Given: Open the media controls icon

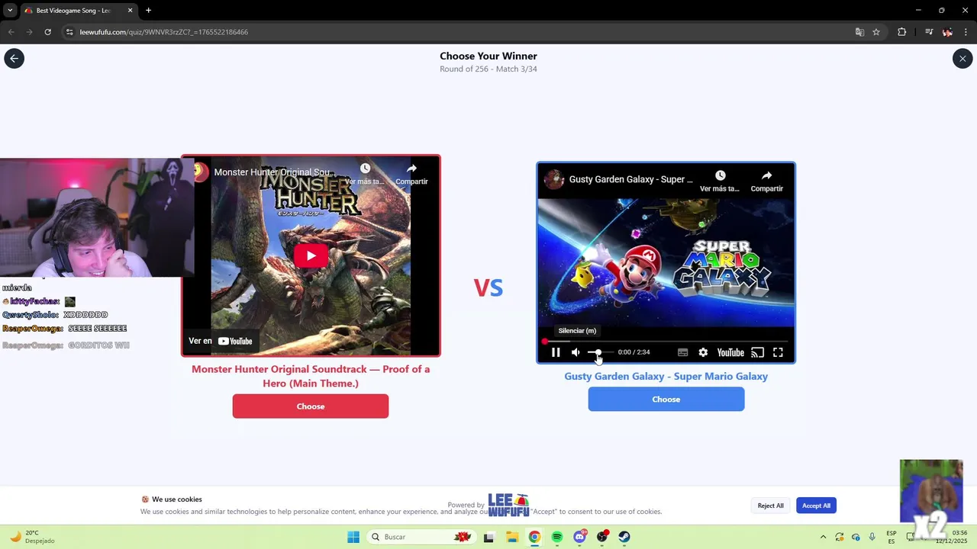Looking at the screenshot, I should pyautogui.click(x=928, y=32).
